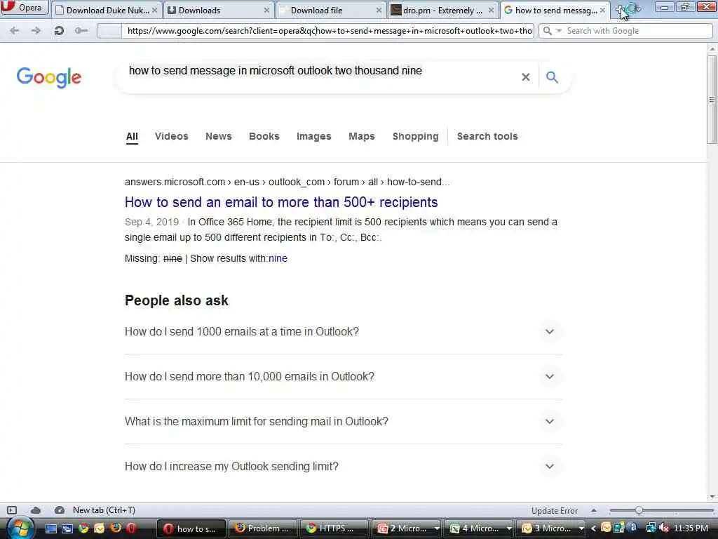
Task: Launch Opera from quick launch
Action: tap(131, 528)
